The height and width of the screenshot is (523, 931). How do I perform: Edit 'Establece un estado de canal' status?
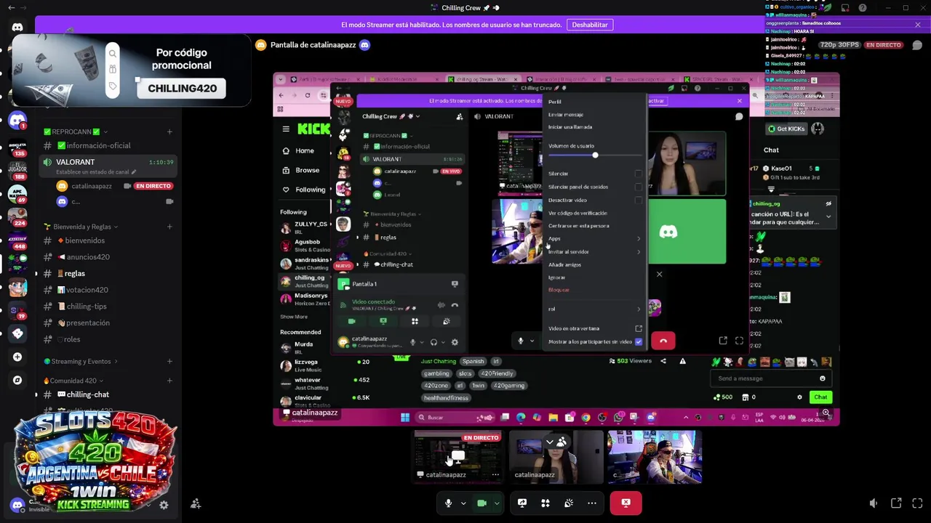pos(97,172)
